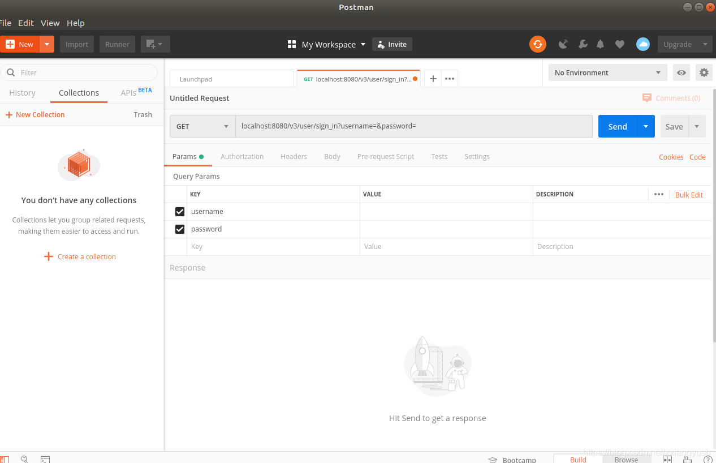Click the new window icon button
716x463 pixels.
coord(156,44)
